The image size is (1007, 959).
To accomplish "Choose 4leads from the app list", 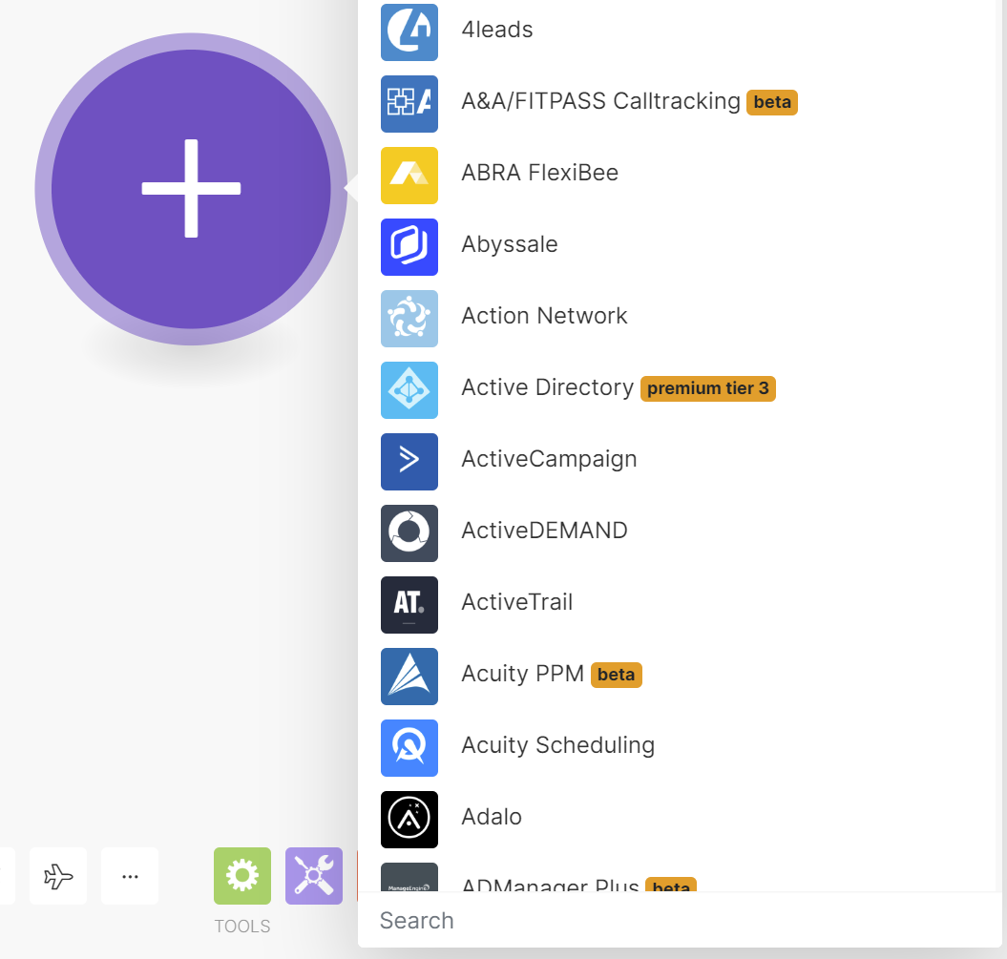I will pos(497,31).
